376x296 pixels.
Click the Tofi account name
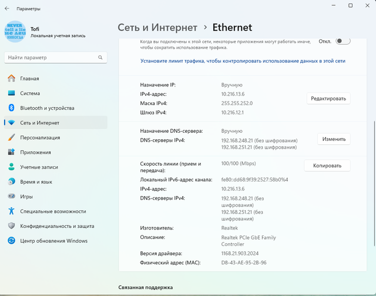tap(35, 29)
